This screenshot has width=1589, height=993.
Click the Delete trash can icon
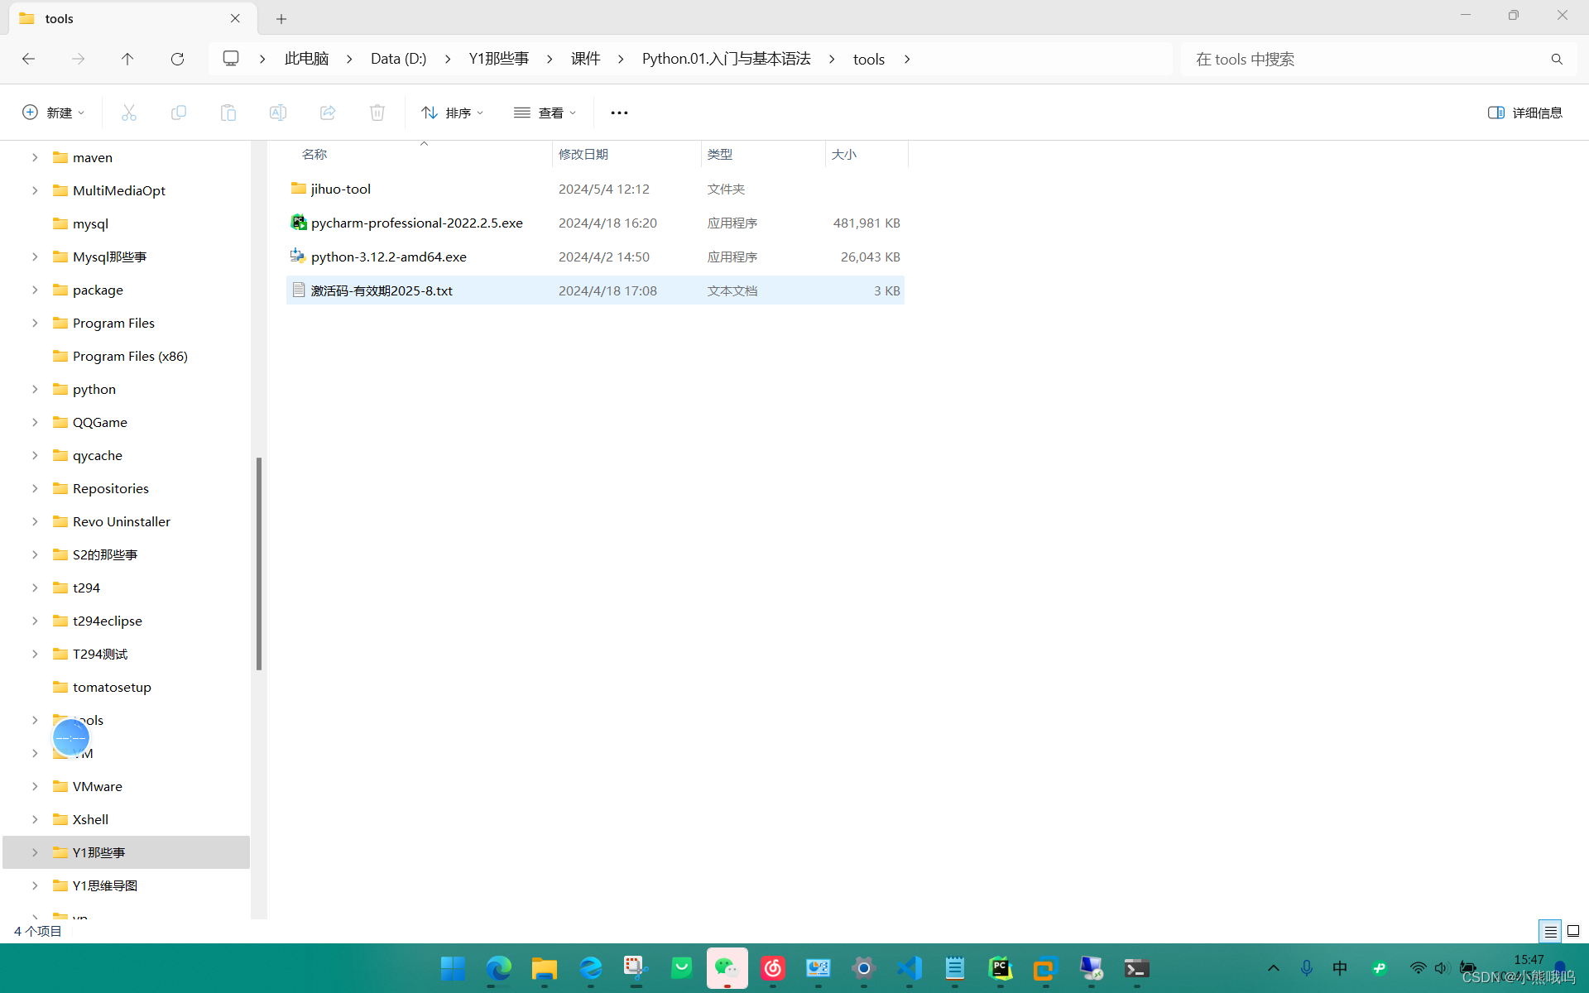(377, 113)
